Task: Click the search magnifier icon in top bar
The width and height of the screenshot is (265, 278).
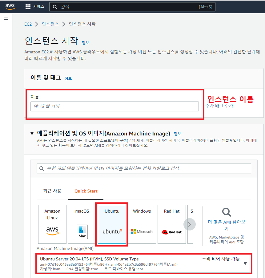Action: pyautogui.click(x=55, y=7)
